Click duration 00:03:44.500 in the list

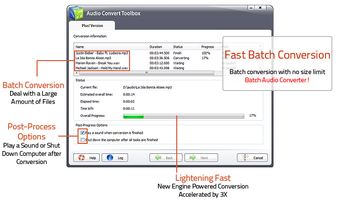pos(159,53)
